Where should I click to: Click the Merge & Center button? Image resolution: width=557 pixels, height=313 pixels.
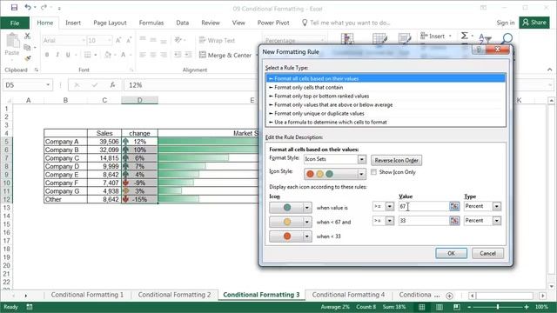(x=225, y=55)
